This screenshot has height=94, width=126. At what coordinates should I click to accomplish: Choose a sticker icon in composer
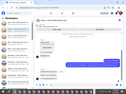tap(43, 85)
